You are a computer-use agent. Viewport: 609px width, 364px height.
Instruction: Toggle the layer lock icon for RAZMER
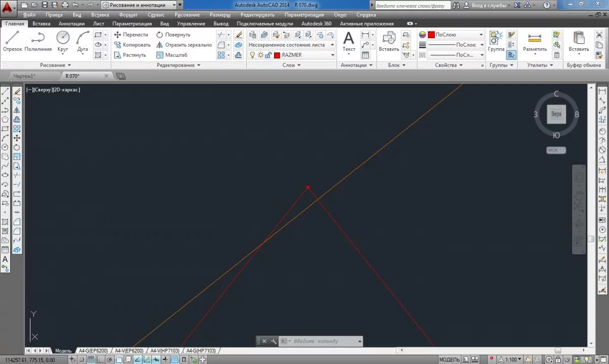click(267, 55)
